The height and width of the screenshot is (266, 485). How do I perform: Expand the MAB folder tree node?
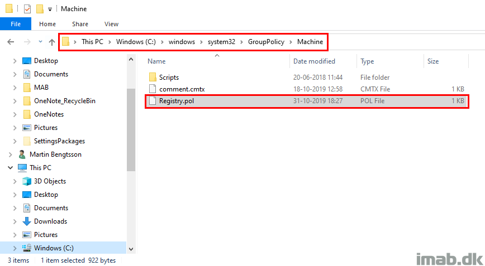tap(15, 88)
